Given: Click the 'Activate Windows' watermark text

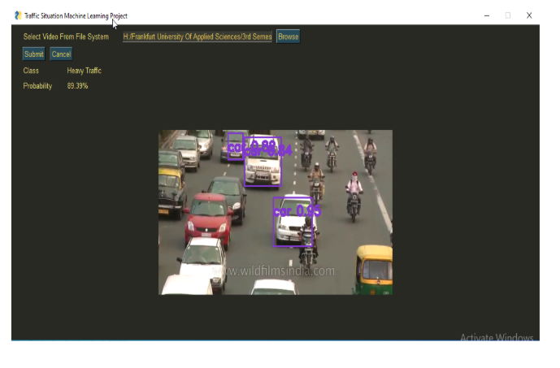Looking at the screenshot, I should point(497,338).
